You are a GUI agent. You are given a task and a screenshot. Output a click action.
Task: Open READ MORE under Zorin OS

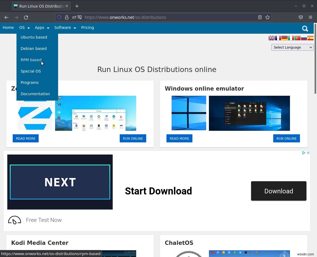point(26,138)
